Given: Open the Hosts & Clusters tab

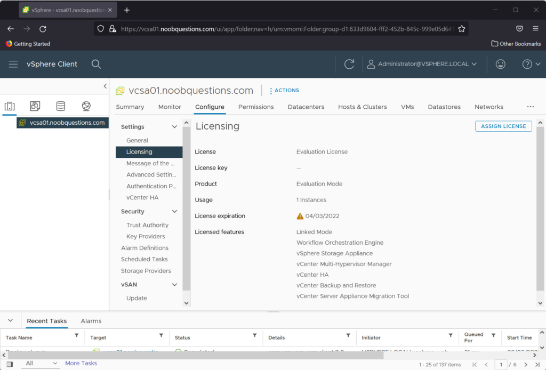Looking at the screenshot, I should point(363,107).
